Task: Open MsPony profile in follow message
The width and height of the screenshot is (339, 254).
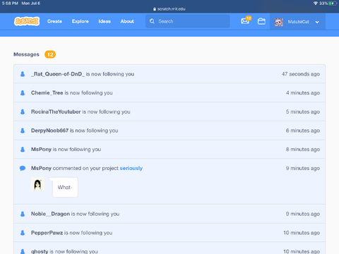Action: point(41,150)
